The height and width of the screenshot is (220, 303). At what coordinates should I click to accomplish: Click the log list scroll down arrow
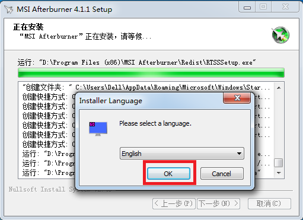(x=279, y=173)
